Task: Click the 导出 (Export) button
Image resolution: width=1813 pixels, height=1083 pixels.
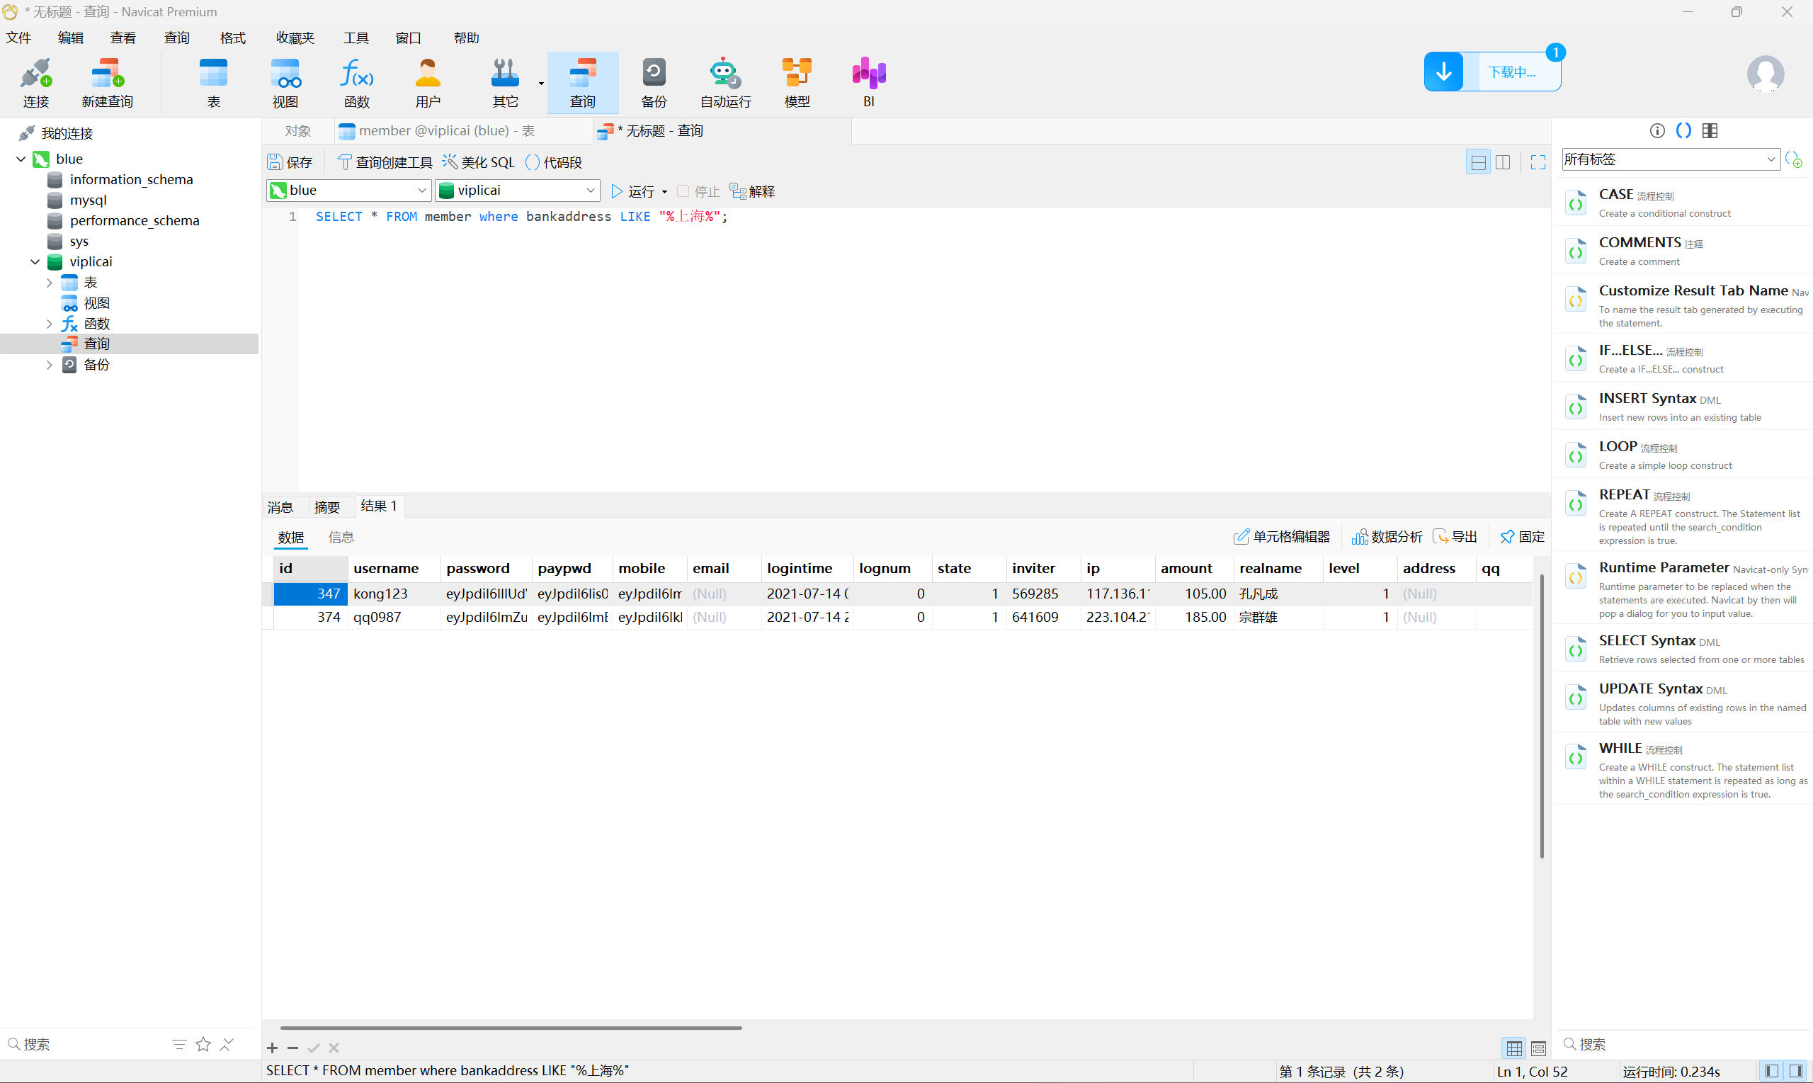Action: pyautogui.click(x=1455, y=536)
